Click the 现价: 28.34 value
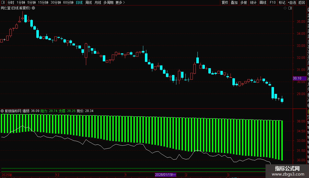This screenshot has width=309, height=178. (85, 111)
